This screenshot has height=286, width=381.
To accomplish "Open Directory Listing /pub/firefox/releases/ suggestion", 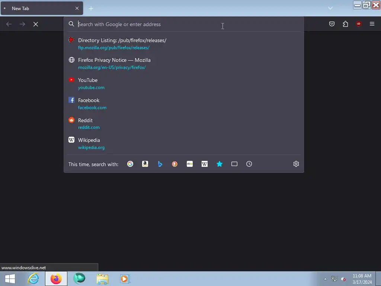I will click(184, 44).
